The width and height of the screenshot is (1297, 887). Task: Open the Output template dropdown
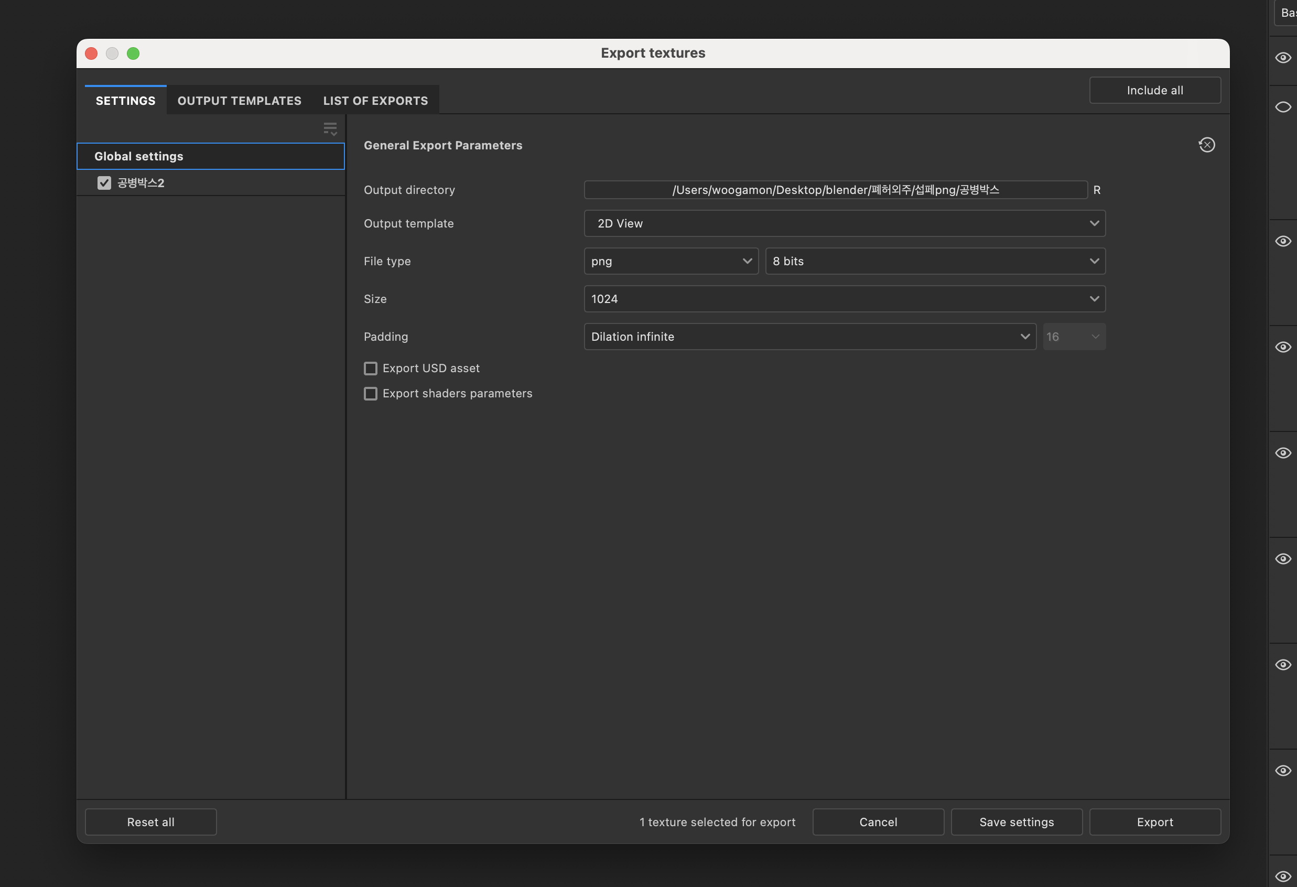(844, 223)
